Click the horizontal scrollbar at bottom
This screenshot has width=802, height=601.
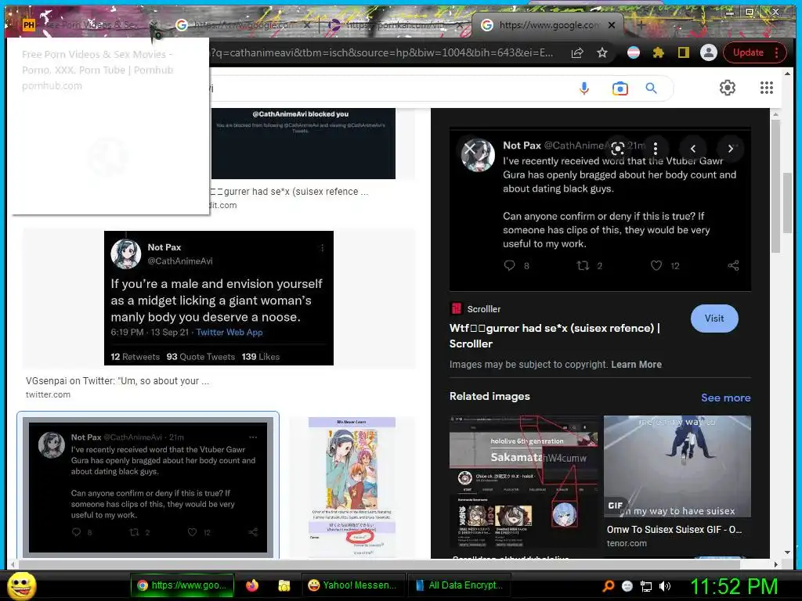(378, 564)
